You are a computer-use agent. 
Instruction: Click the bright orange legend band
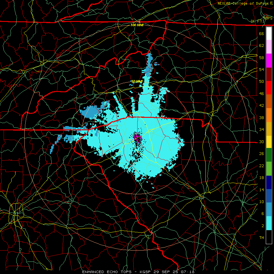(269, 115)
